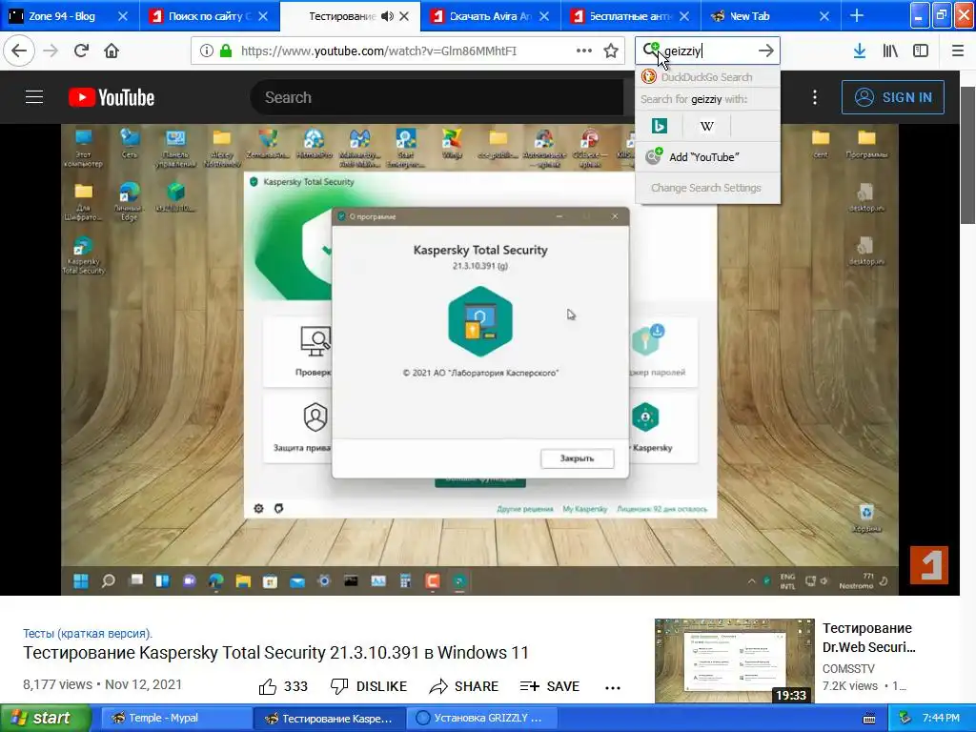Click the DISLIKE thumbs-down button
The height and width of the screenshot is (732, 976).
pyautogui.click(x=369, y=686)
